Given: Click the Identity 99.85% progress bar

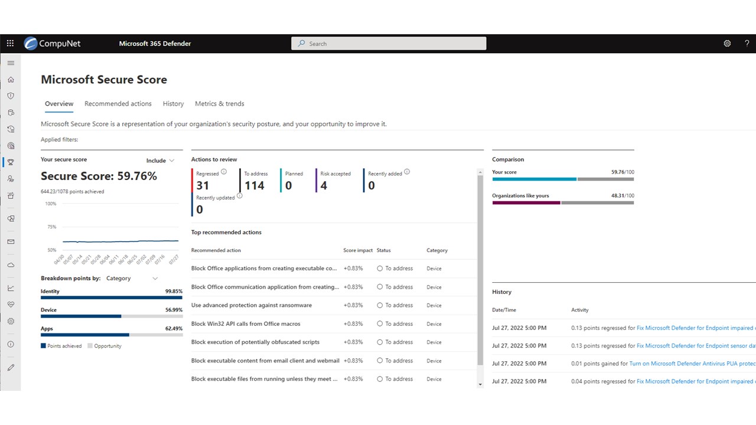Looking at the screenshot, I should click(x=112, y=297).
